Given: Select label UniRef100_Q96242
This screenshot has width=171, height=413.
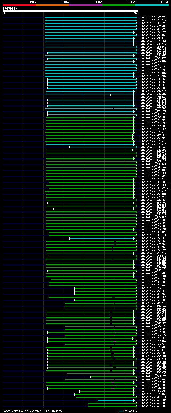Looking at the screenshot, I should (x=153, y=47).
